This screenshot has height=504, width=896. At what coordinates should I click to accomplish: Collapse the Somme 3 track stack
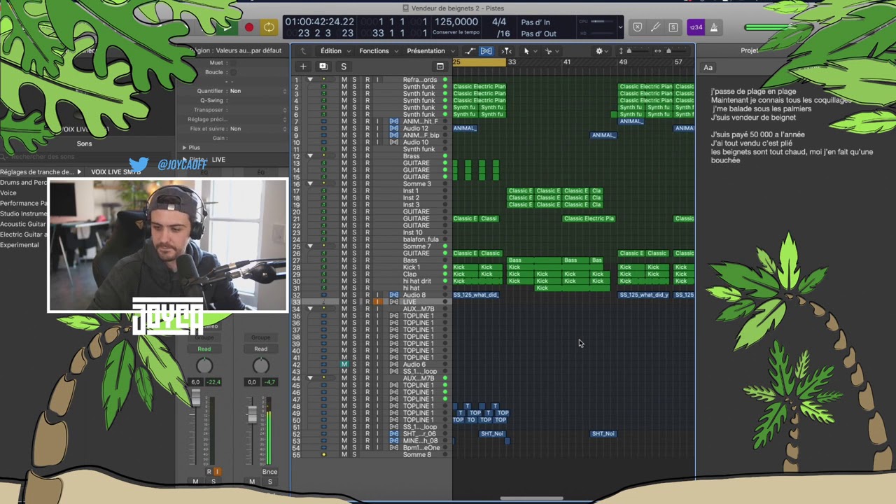pos(310,184)
